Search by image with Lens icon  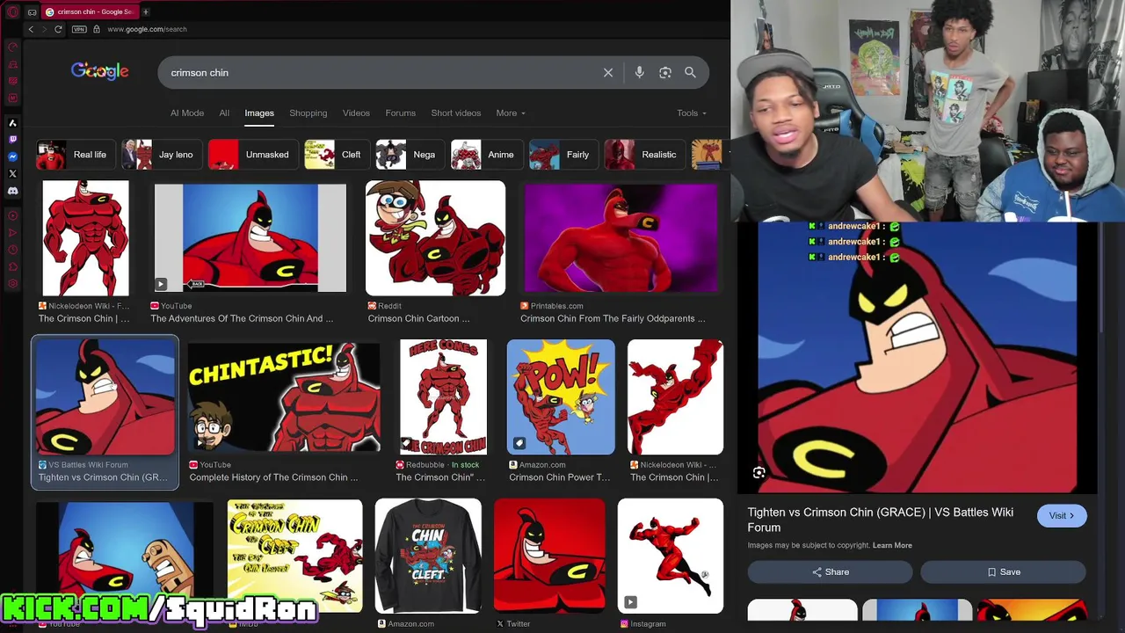(x=665, y=73)
